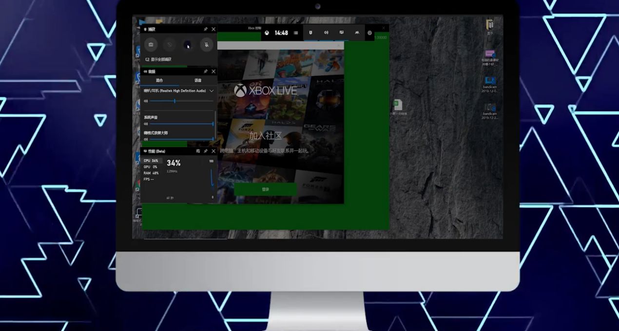Screen dimensions: 619x331
Task: Open the Game Bar widget menu icon
Action: point(296,33)
